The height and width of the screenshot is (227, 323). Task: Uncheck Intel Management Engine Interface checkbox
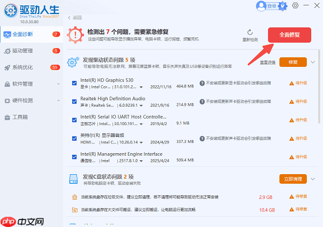pyautogui.click(x=74, y=157)
